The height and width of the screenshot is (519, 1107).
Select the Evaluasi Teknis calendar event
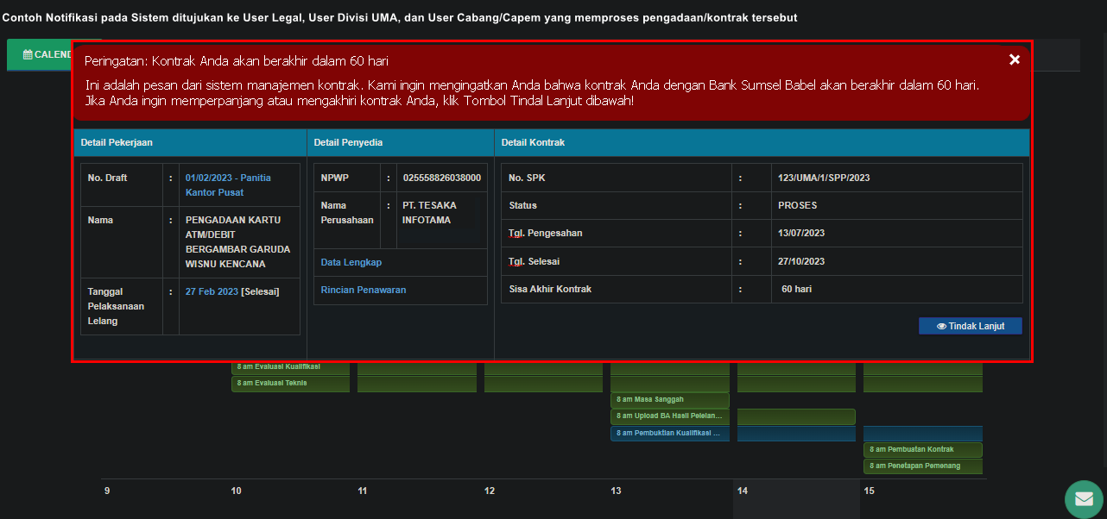(290, 384)
